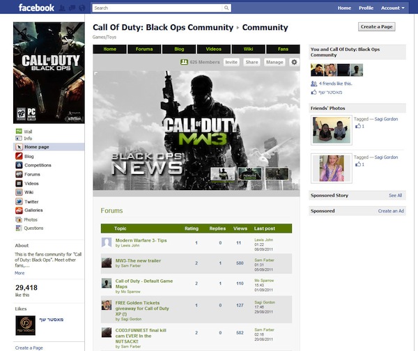Click Mo Sparrow avatar in forum list
The width and height of the screenshot is (418, 351).
tap(107, 283)
